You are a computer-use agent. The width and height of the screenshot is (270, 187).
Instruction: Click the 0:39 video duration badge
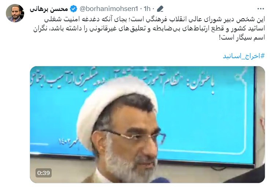pos(44,173)
